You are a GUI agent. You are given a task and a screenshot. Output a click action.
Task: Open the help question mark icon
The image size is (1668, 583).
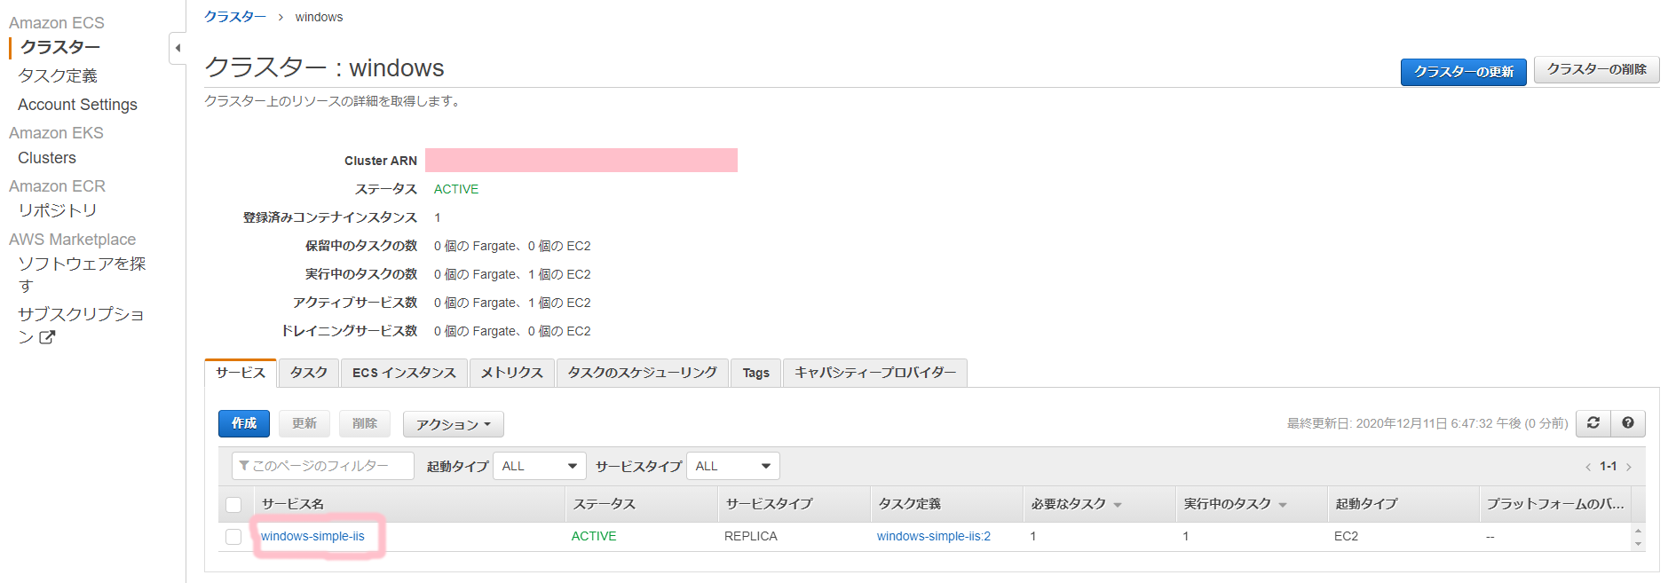1628,423
